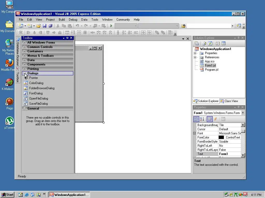The width and height of the screenshot is (265, 198).
Task: Click the Paste toolbar icon
Action: click(70, 26)
